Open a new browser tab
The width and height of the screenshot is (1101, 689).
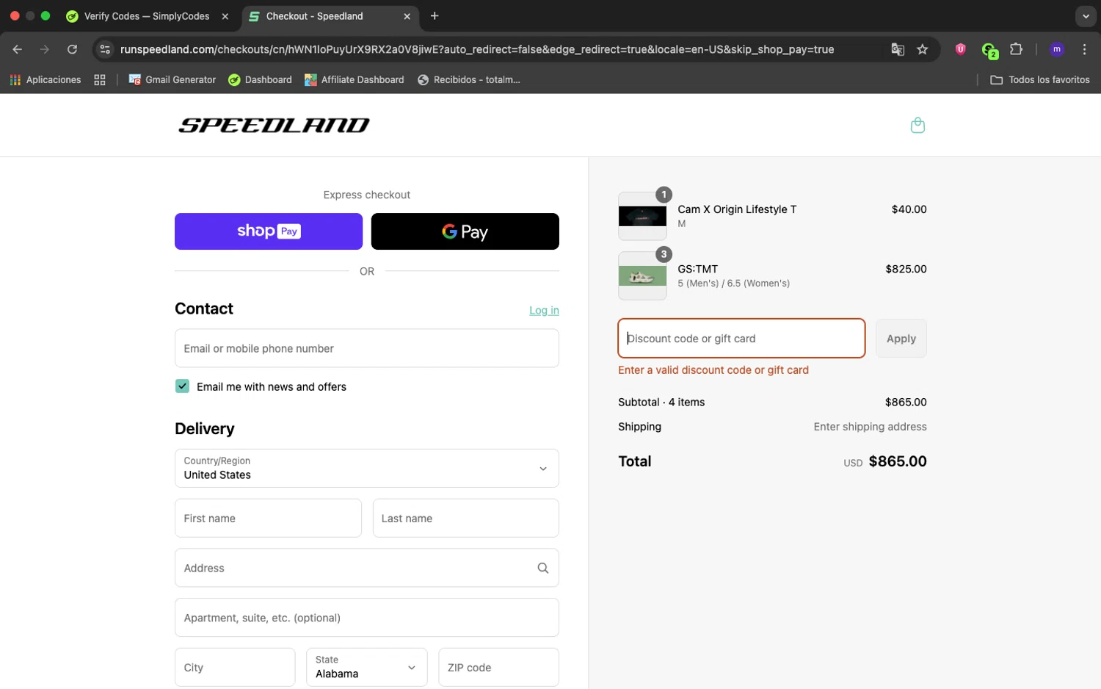tap(435, 16)
